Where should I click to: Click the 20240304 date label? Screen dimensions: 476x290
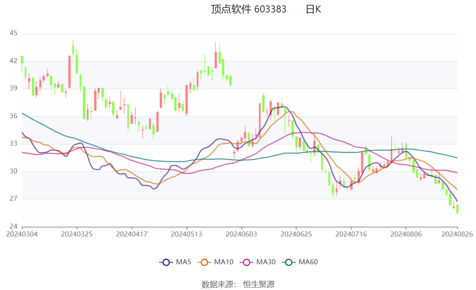pos(22,234)
